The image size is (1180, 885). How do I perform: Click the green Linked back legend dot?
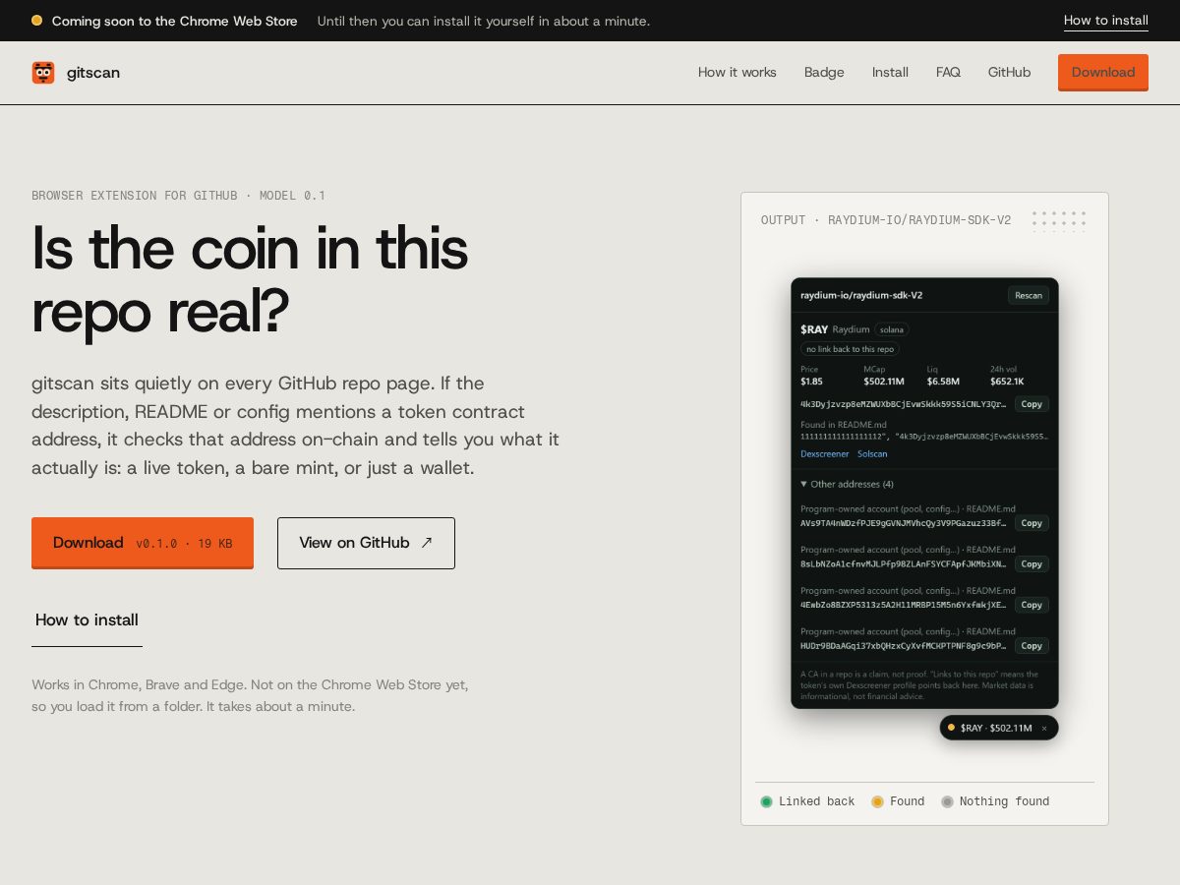[767, 801]
